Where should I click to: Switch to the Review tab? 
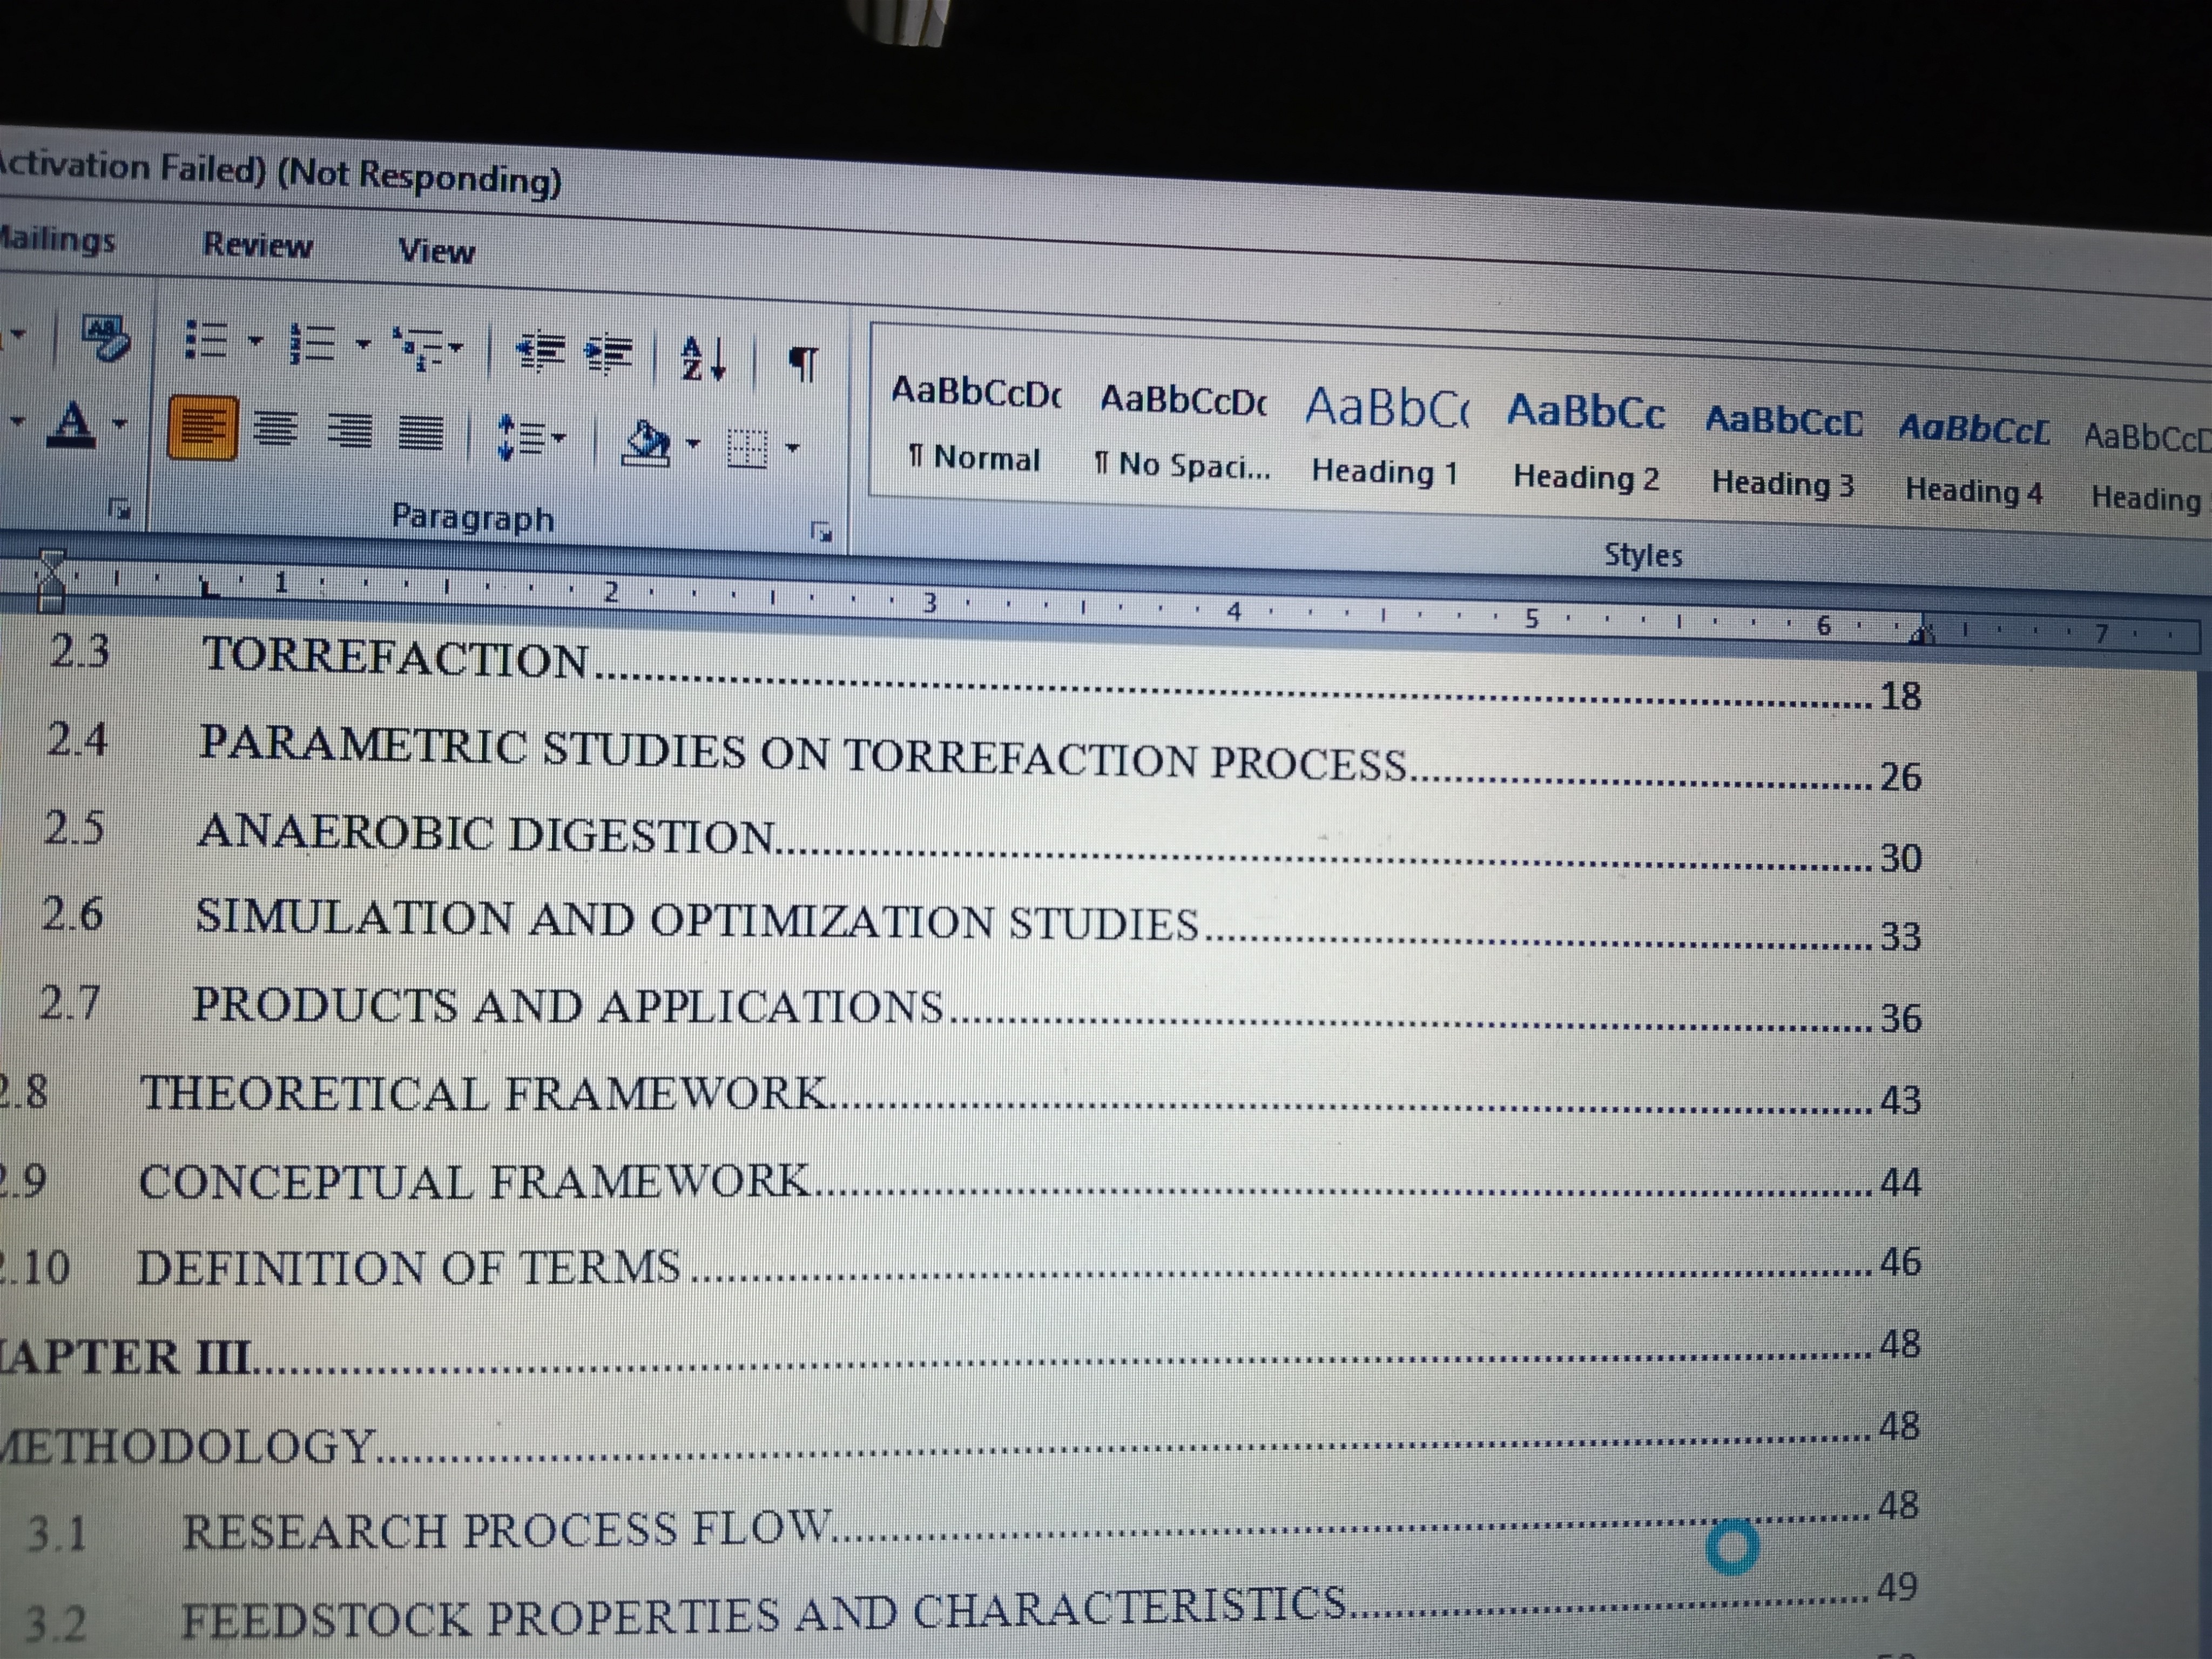pos(257,245)
